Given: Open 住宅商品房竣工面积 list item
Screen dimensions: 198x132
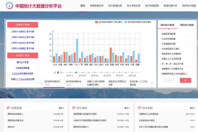Looking at the screenshot, I should 171,49.
